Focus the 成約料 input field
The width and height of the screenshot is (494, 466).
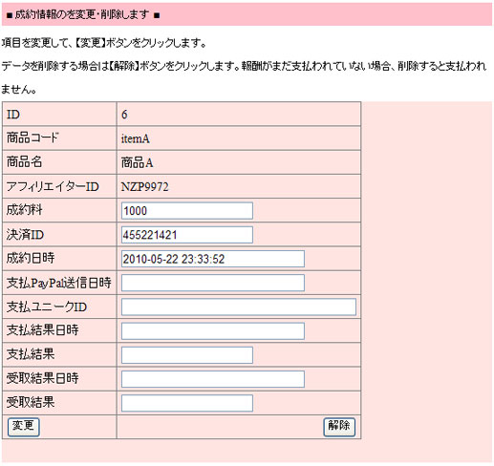tap(187, 211)
